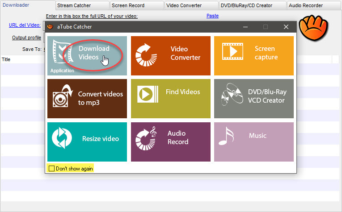This screenshot has height=212, width=342.
Task: Open the Resize video tile
Action: (x=87, y=142)
